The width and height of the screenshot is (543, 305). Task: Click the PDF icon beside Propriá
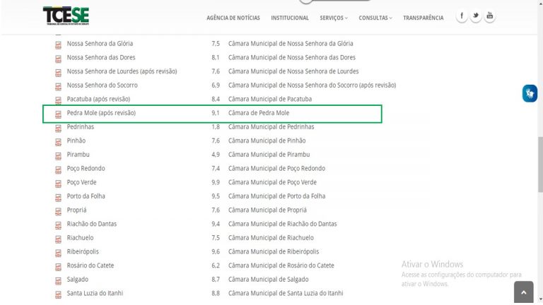tap(58, 210)
